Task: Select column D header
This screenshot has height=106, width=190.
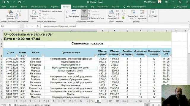Action: [71, 31]
